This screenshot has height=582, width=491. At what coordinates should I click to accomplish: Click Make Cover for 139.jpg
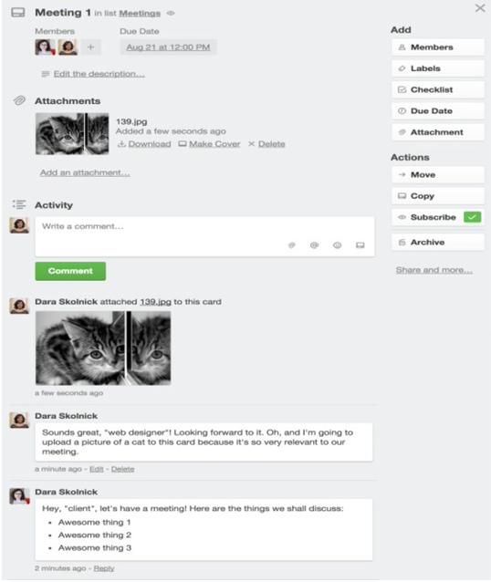210,144
